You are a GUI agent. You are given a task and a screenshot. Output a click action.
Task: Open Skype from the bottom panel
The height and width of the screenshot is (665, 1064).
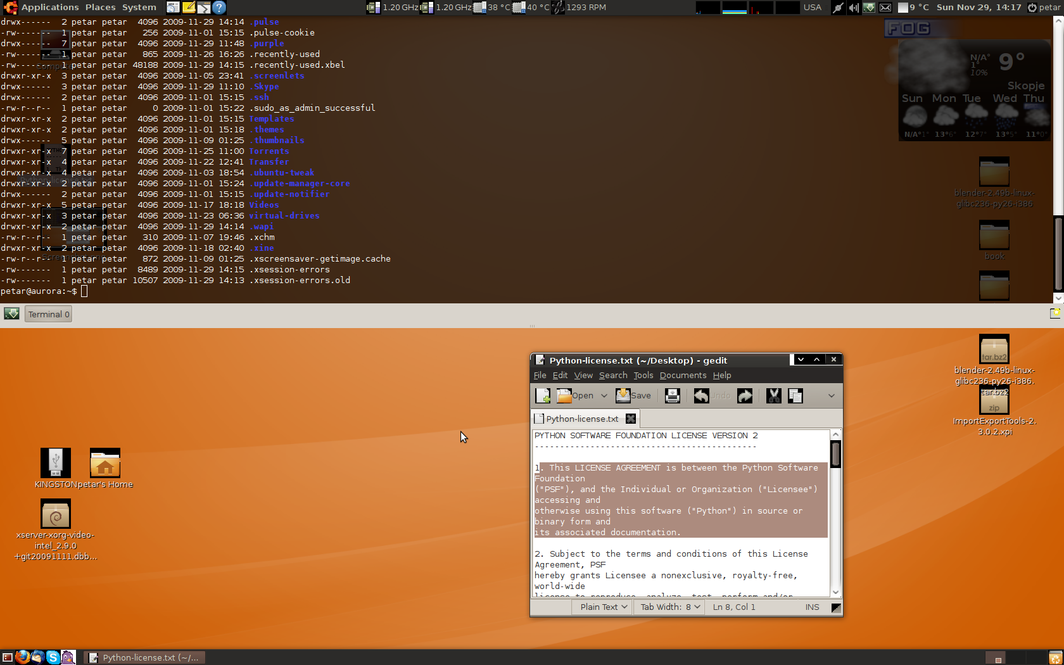click(53, 657)
